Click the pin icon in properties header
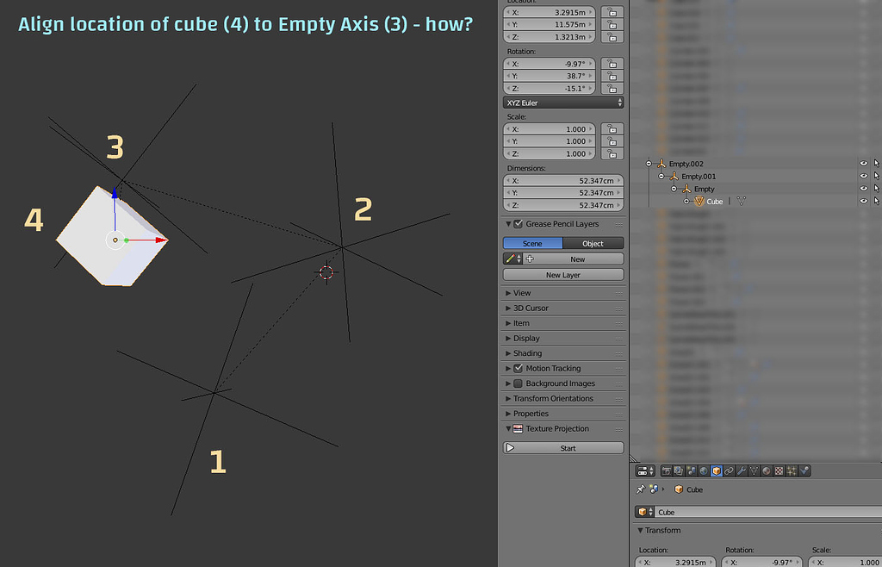This screenshot has width=882, height=567. pyautogui.click(x=641, y=489)
